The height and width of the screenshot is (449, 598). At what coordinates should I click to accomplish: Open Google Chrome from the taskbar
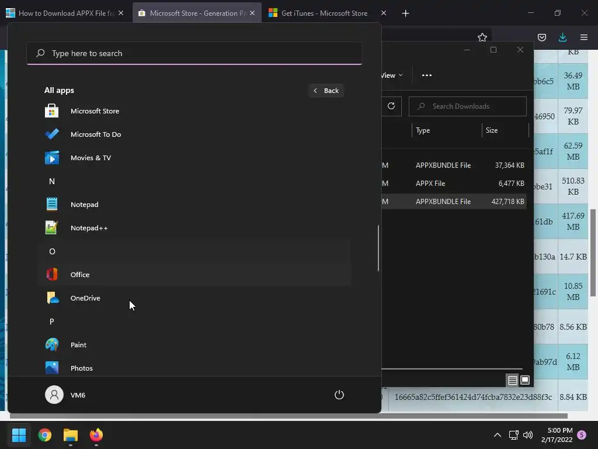[44, 435]
